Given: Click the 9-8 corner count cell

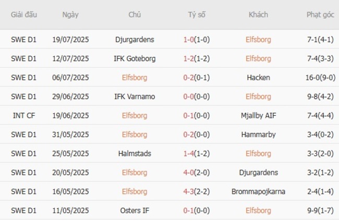Looking at the screenshot, I should click(x=320, y=96).
